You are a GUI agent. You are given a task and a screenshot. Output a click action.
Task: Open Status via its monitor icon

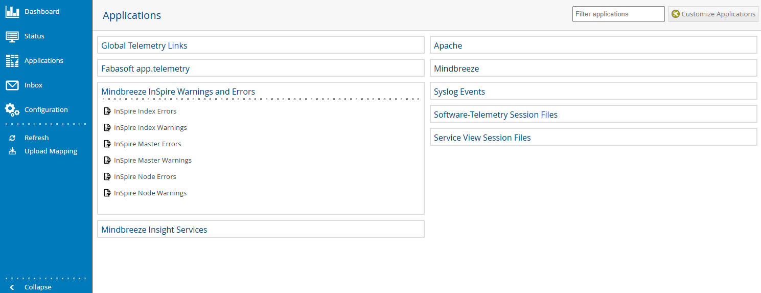[12, 36]
